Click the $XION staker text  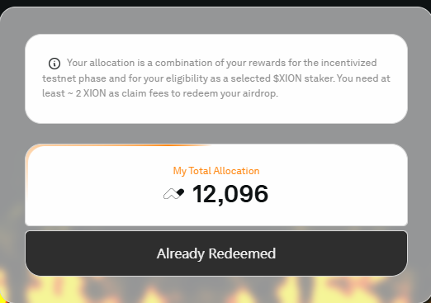[x=304, y=78]
